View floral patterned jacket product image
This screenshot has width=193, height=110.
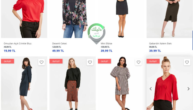(73, 19)
